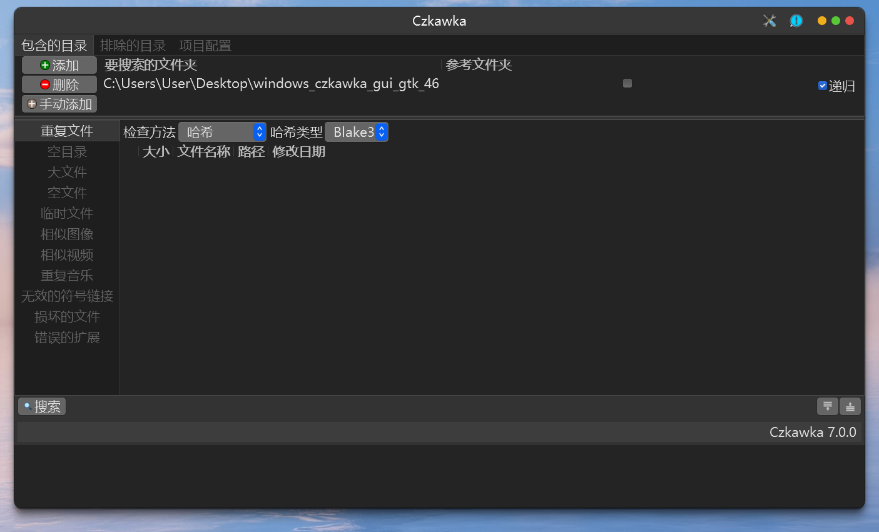Select the 大文件 tool
The image size is (879, 532).
(x=67, y=172)
